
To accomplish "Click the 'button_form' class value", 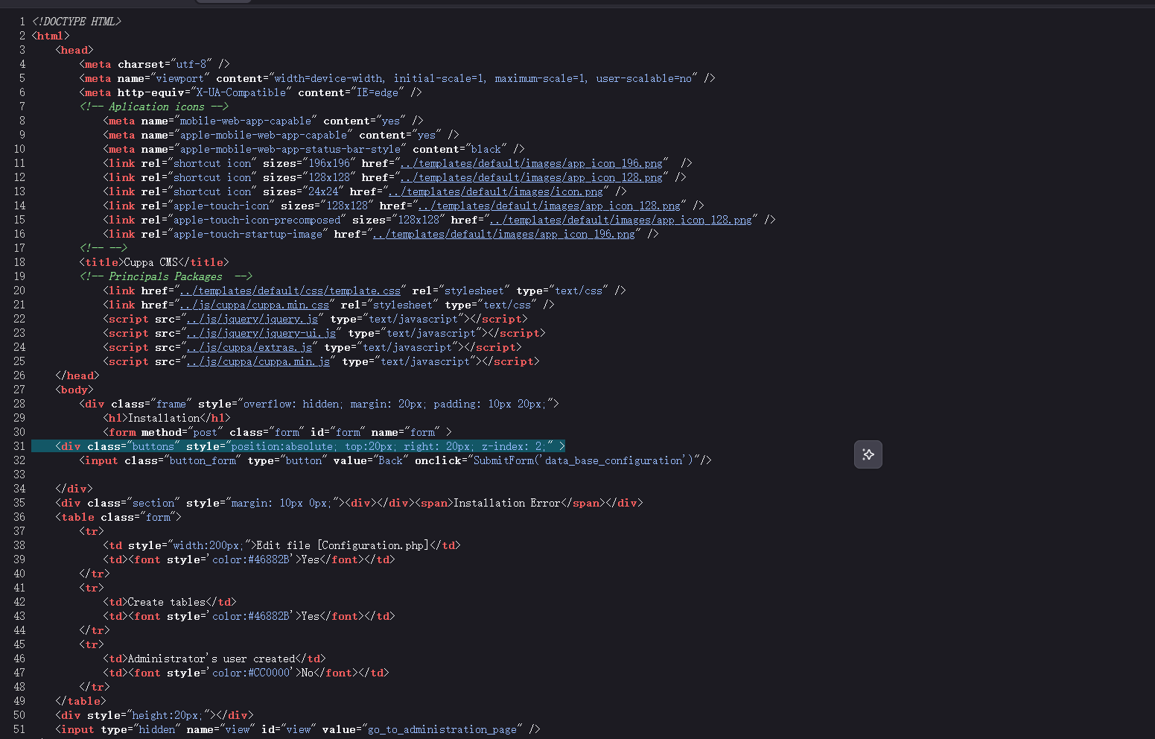I will coord(203,460).
